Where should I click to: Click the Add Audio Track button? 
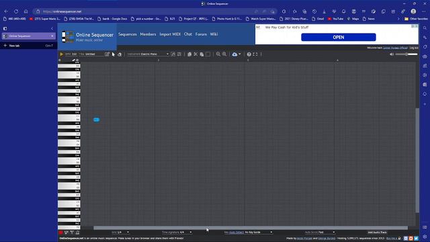pyautogui.click(x=378, y=233)
